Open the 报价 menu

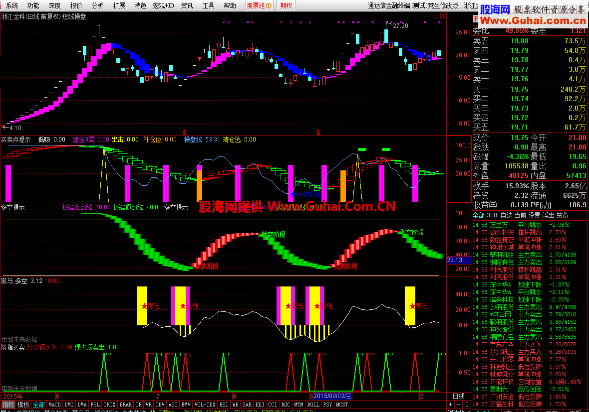[76, 5]
